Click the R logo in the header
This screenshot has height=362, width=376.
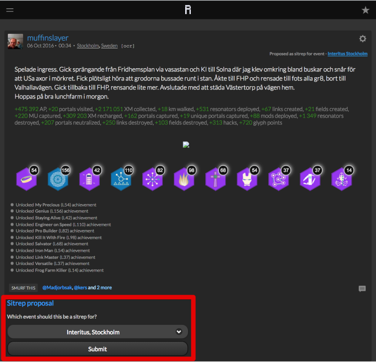188,10
